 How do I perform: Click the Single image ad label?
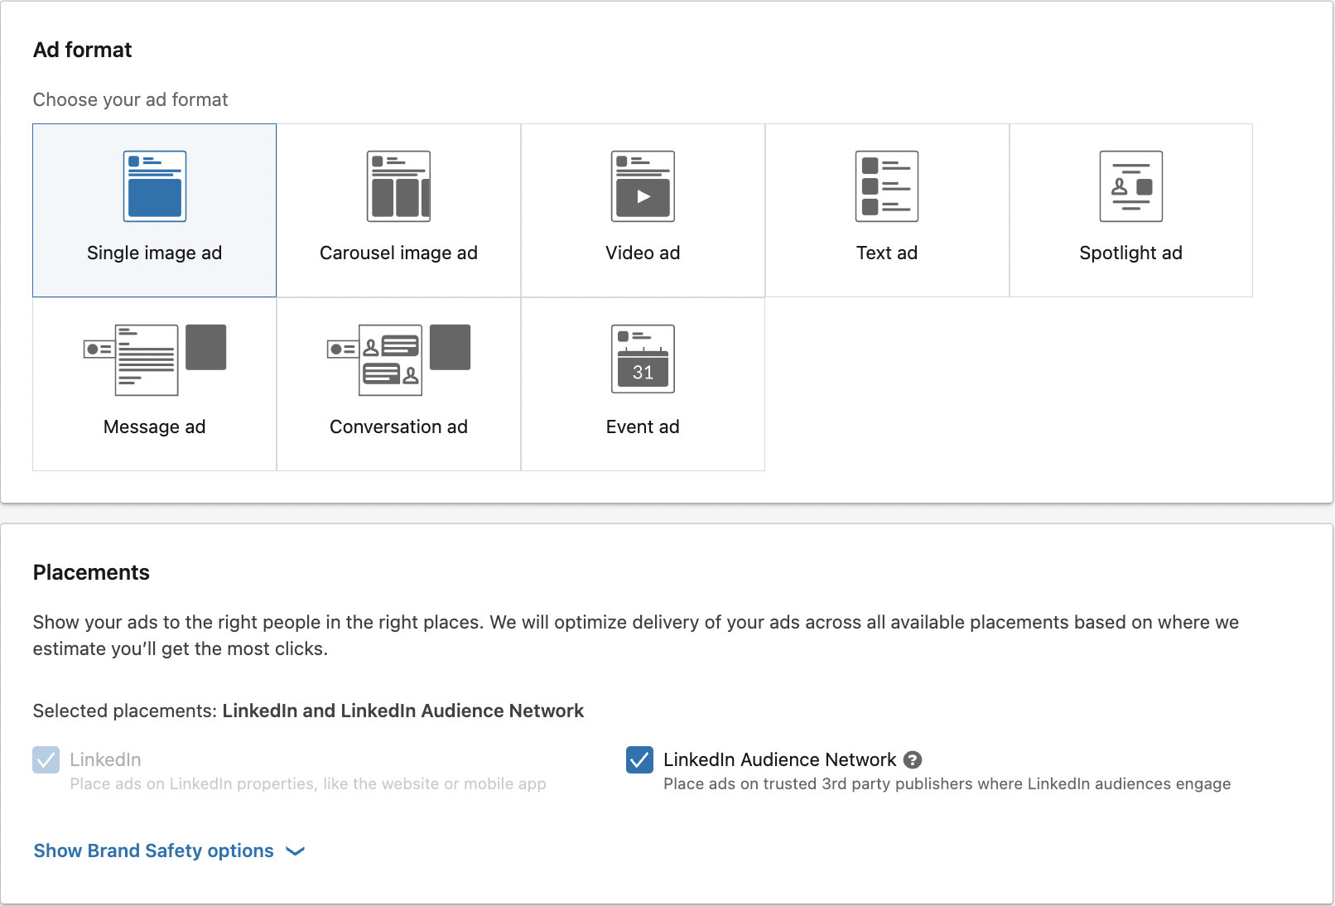click(155, 253)
